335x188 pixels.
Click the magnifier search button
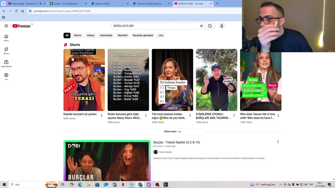coord(210,26)
